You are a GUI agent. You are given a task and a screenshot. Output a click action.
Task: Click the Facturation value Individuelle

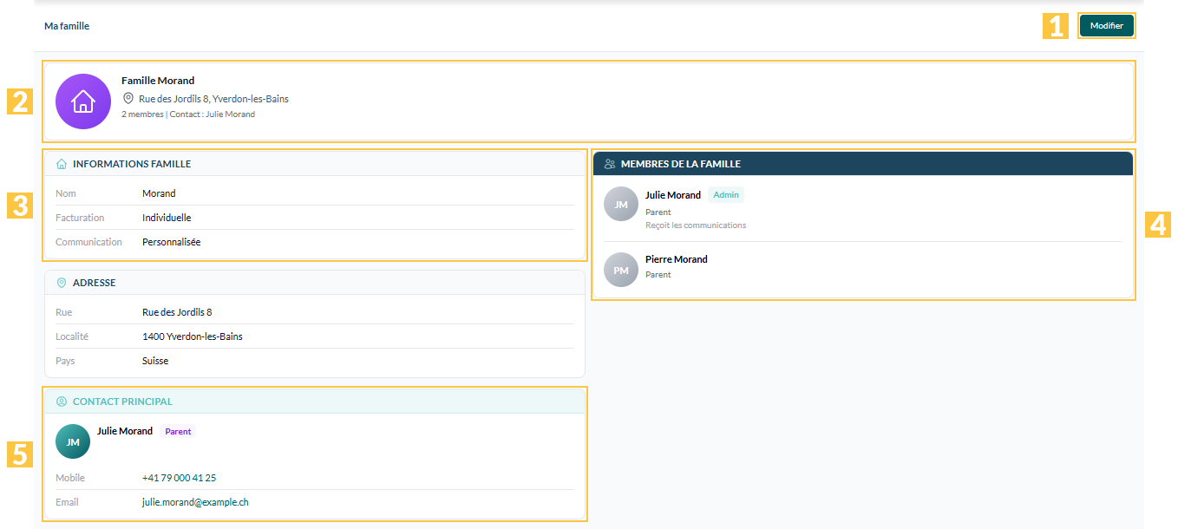167,218
